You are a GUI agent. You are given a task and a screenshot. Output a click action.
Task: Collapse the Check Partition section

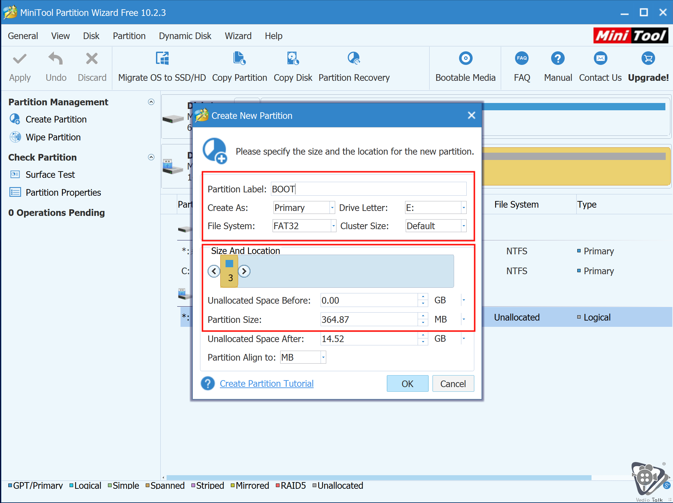151,157
